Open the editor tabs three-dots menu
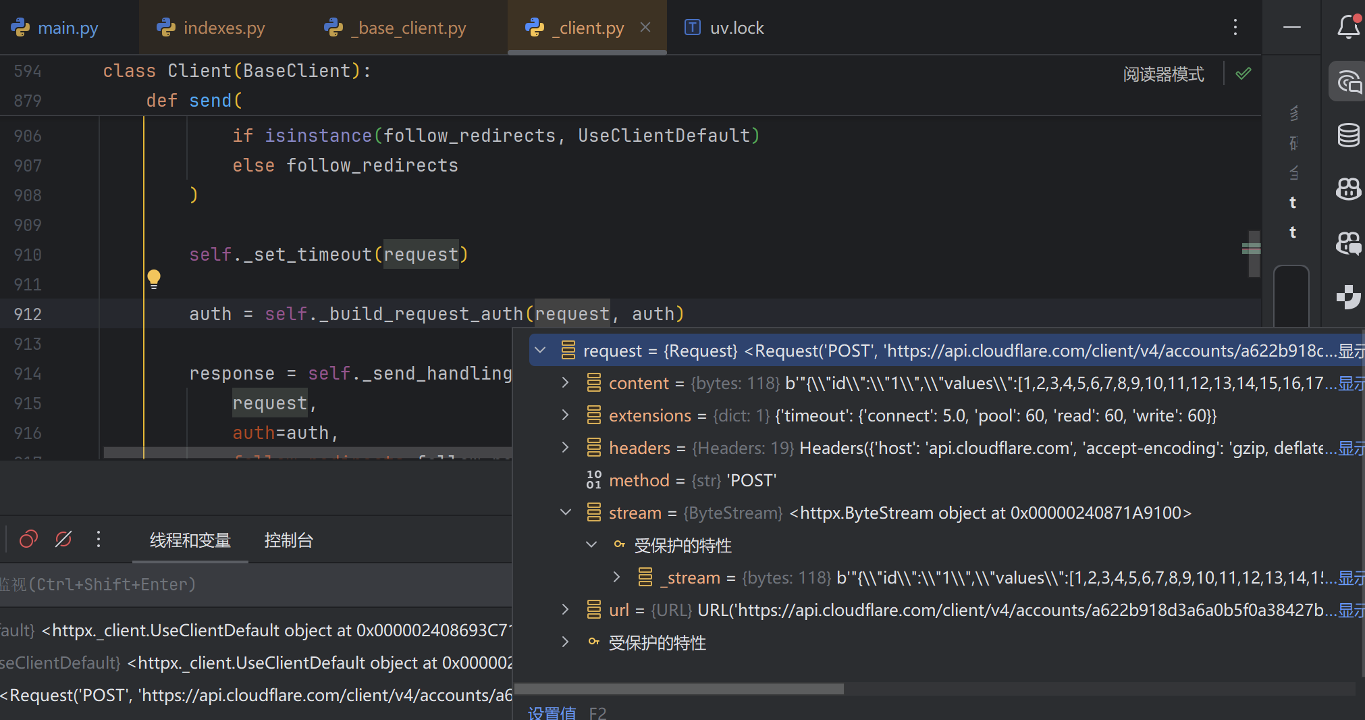This screenshot has height=720, width=1365. (1235, 27)
